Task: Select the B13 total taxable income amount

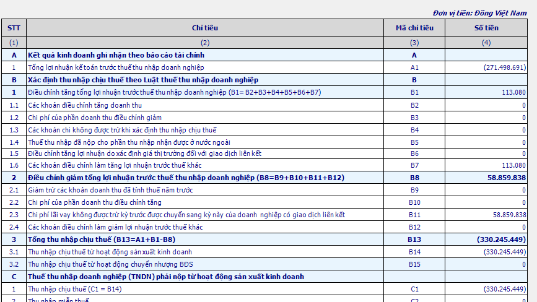Action: click(486, 239)
